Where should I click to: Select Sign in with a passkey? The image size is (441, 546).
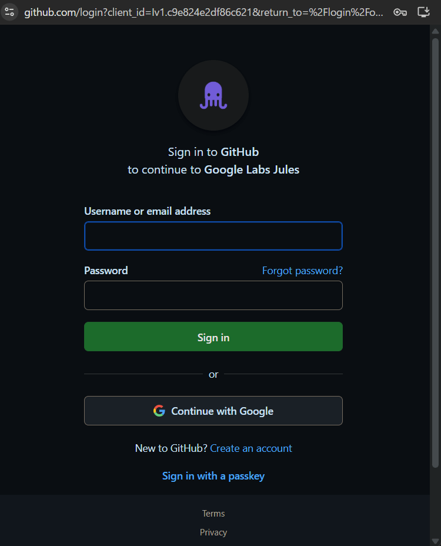click(213, 476)
